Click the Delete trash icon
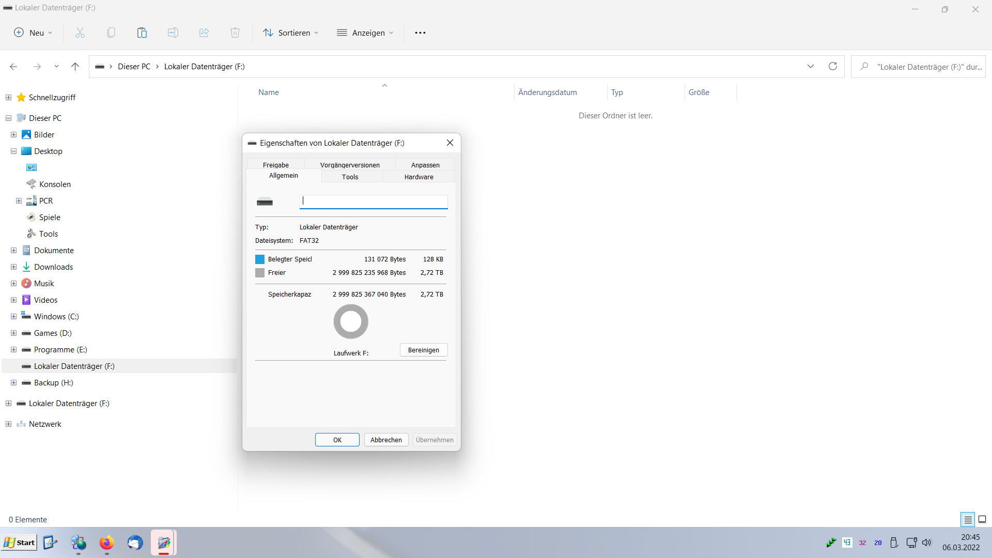The image size is (992, 558). 235,33
